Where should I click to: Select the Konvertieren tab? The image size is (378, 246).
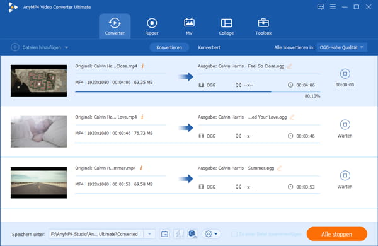tap(169, 47)
